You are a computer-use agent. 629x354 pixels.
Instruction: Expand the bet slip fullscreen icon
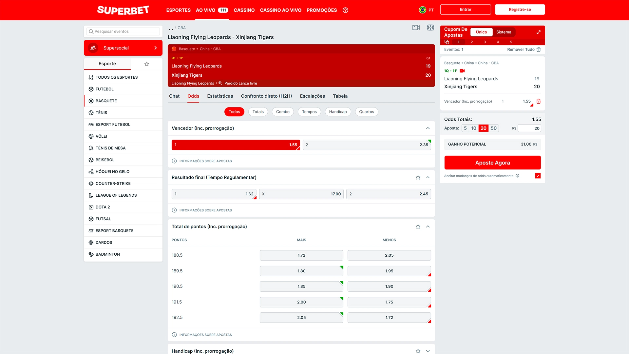(x=538, y=32)
